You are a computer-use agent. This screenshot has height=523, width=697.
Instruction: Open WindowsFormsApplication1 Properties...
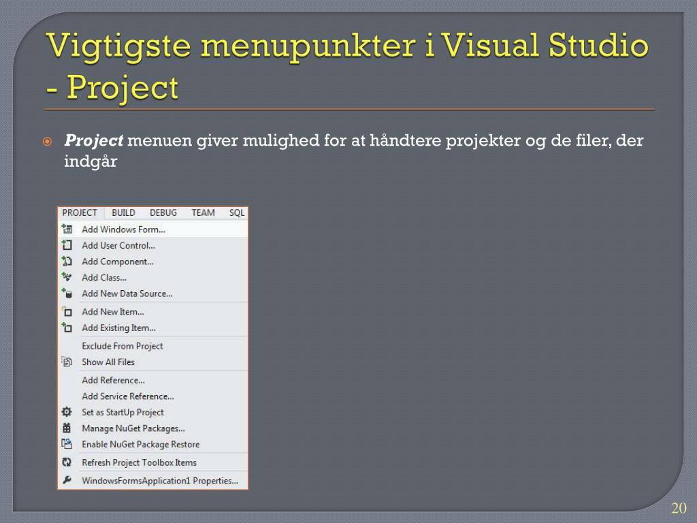153,481
